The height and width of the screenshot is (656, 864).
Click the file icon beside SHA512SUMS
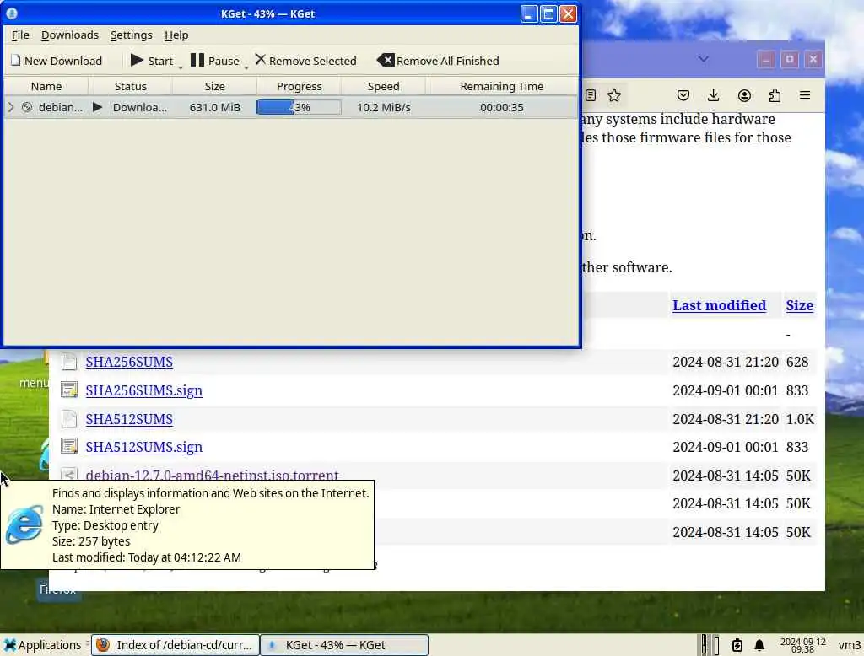pyautogui.click(x=69, y=418)
